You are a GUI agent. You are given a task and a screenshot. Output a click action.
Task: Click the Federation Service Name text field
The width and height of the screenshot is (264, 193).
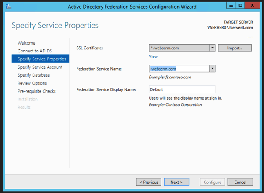click(180, 69)
